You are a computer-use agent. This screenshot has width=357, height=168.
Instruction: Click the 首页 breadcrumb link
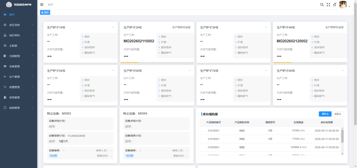click(x=51, y=5)
